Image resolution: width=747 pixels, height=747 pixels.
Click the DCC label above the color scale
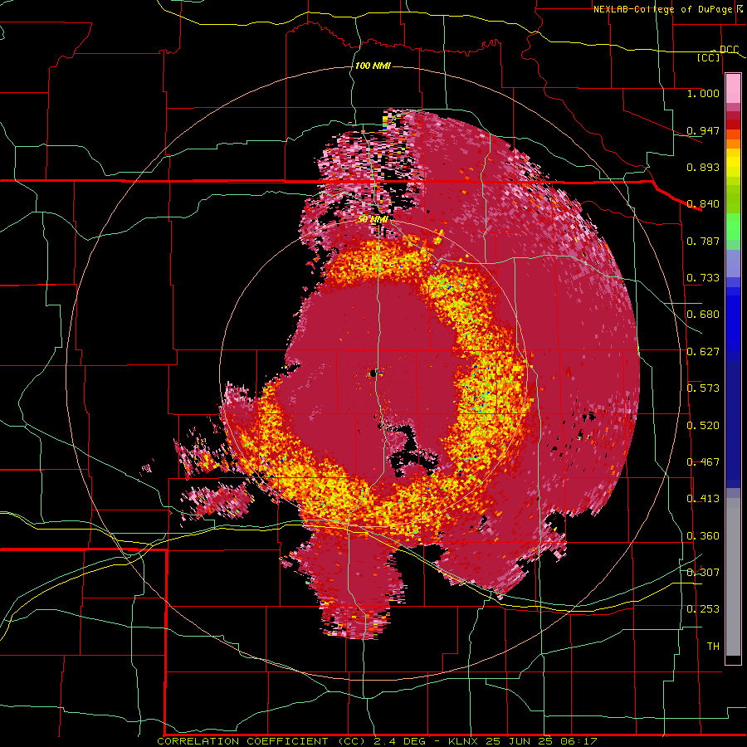coord(729,50)
